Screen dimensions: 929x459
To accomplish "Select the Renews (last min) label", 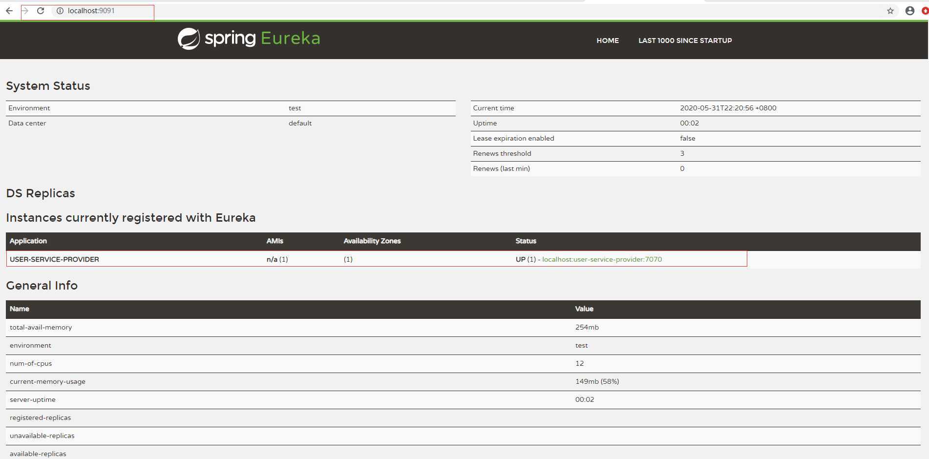I will coord(501,168).
